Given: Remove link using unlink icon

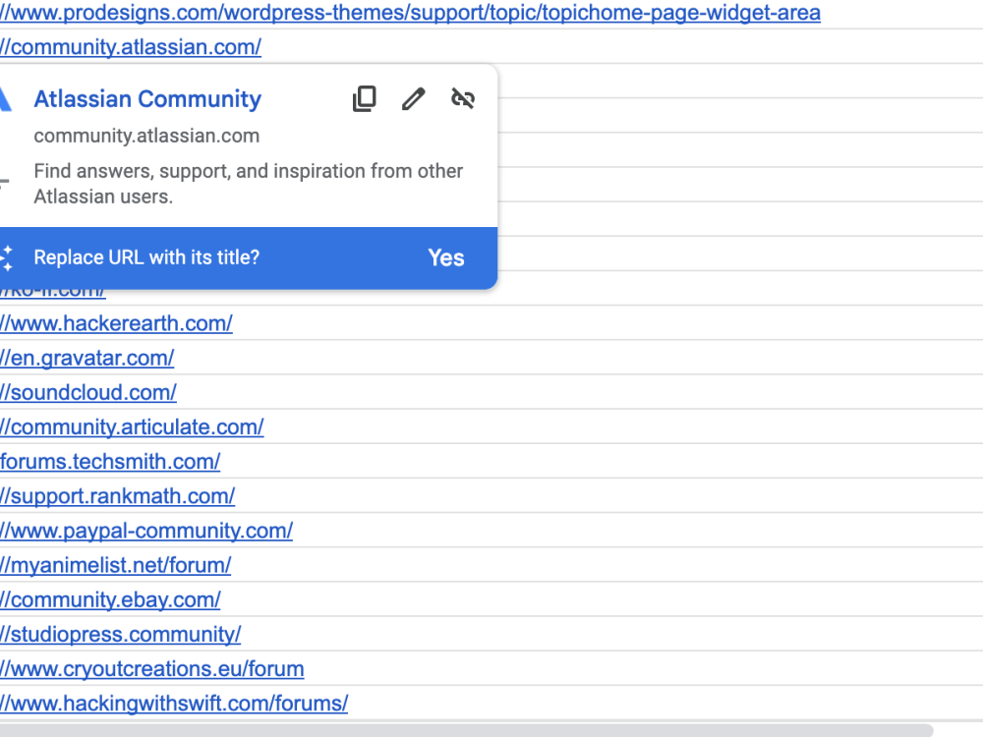Looking at the screenshot, I should point(463,98).
